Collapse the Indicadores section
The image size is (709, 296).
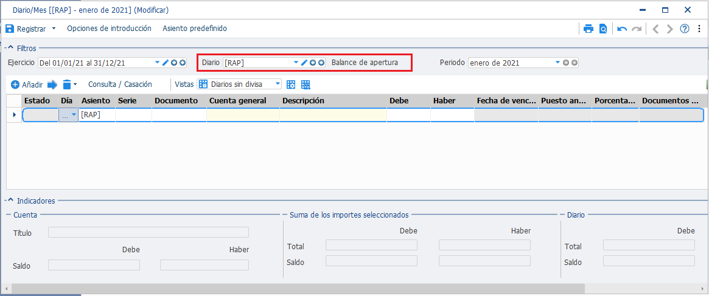pyautogui.click(x=11, y=201)
